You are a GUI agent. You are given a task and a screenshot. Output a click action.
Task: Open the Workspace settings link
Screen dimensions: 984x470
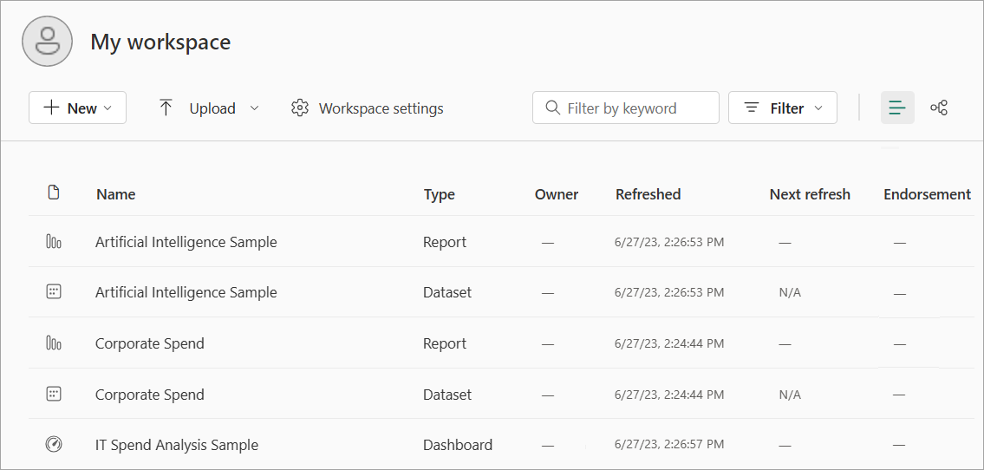[x=381, y=108]
